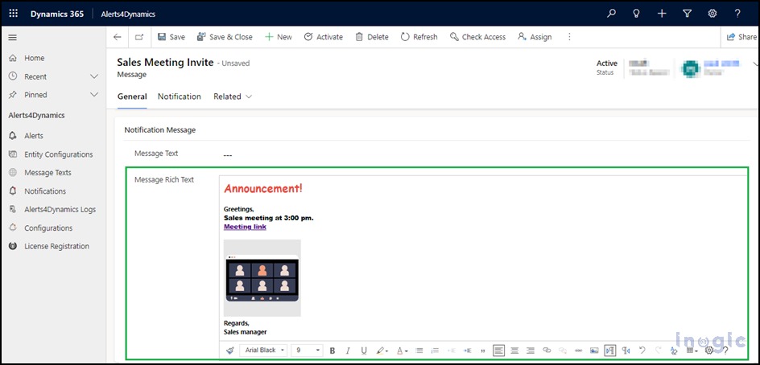Click the Message Text field

point(482,155)
